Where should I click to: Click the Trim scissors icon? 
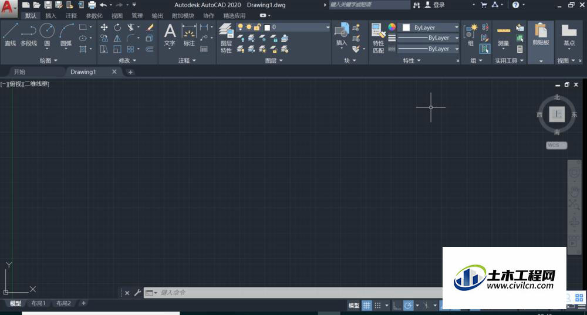tap(130, 28)
